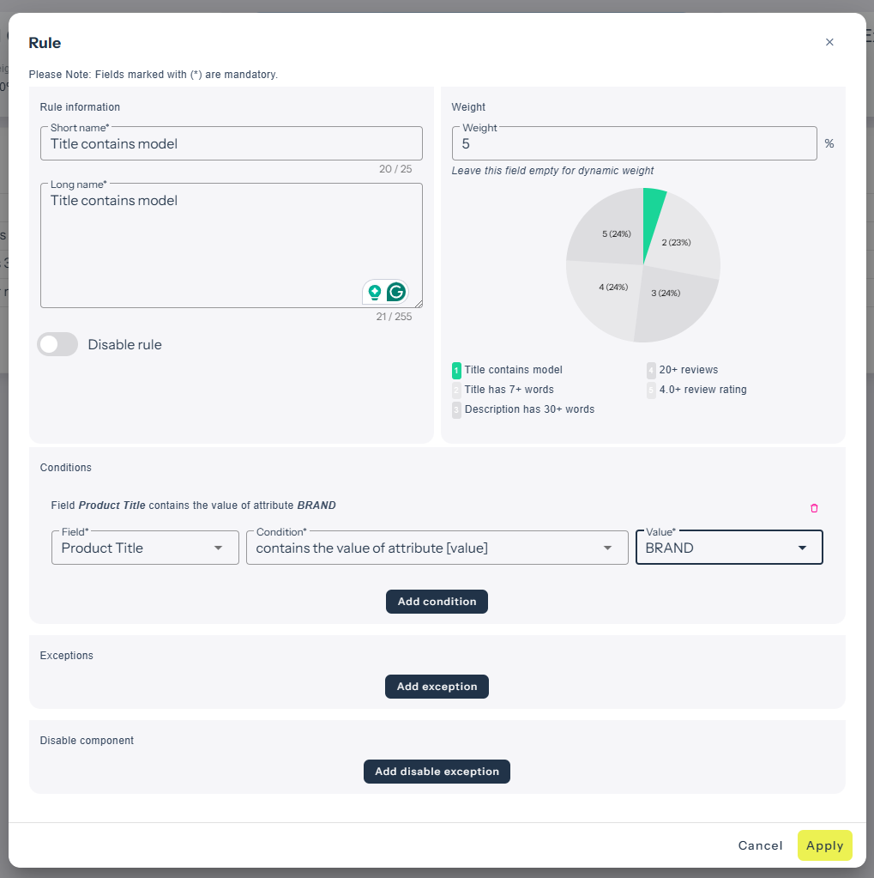Click into the Weight input field
The image size is (874, 878).
634,144
